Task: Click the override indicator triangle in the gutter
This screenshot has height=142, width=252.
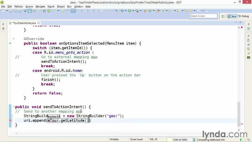Action: click(10, 43)
